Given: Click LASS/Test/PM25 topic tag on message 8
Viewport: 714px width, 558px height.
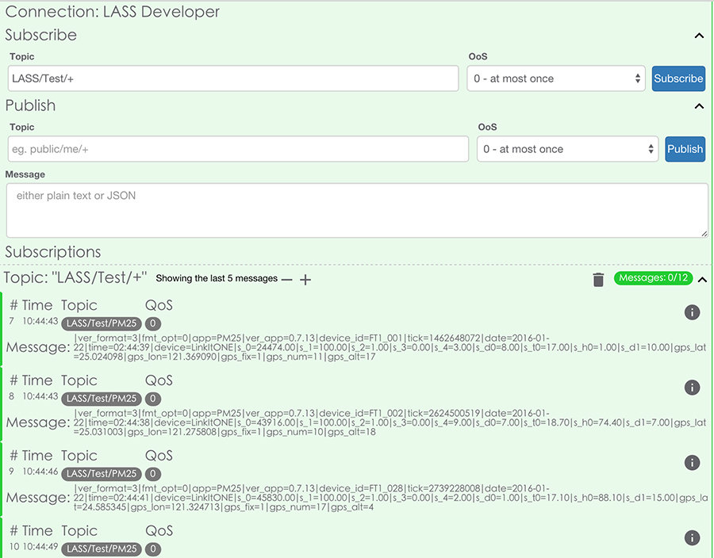Looking at the screenshot, I should click(101, 399).
